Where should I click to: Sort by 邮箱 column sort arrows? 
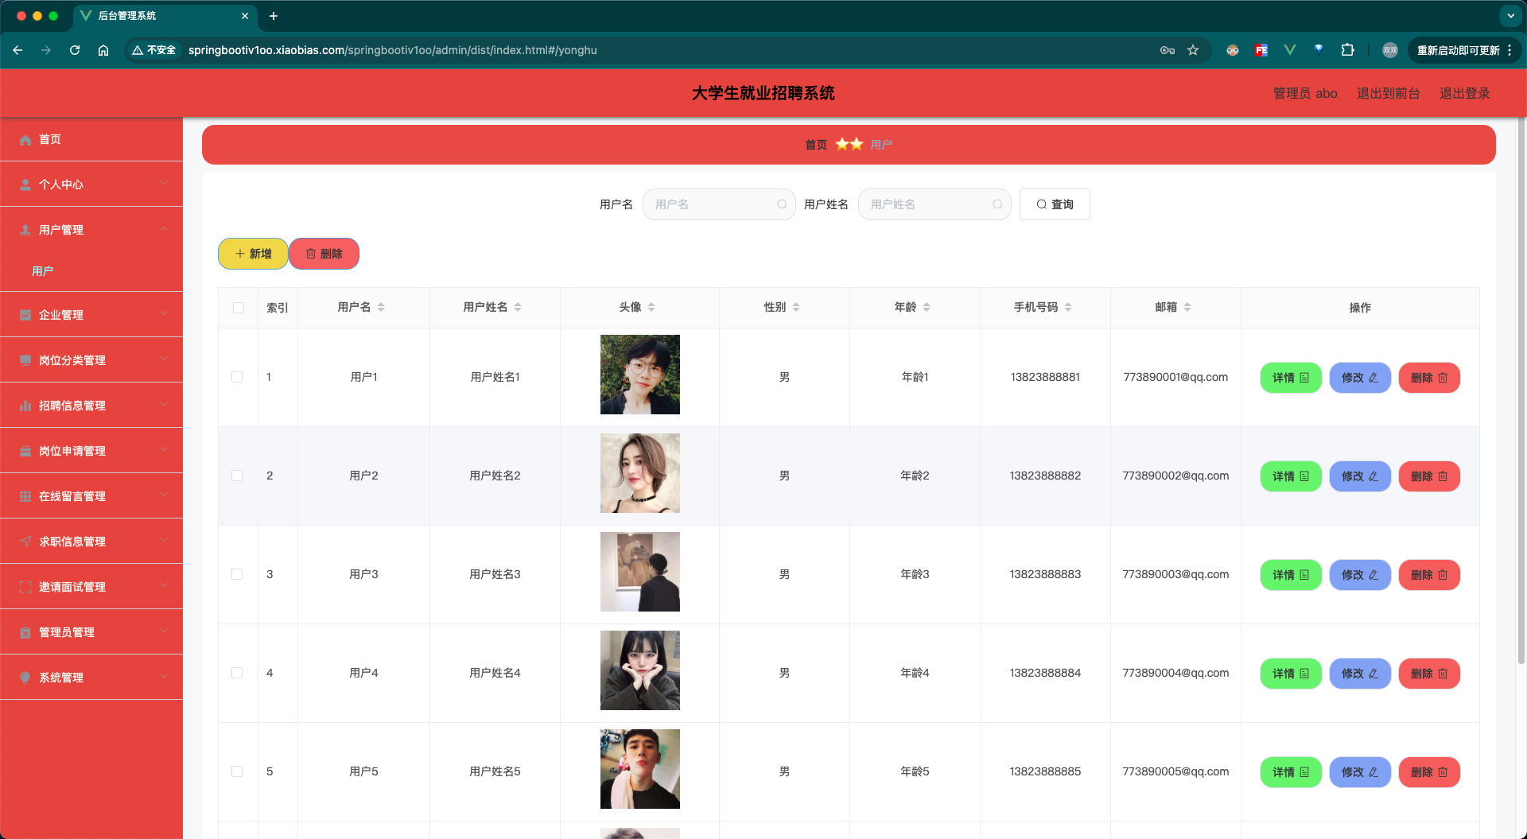(1187, 307)
